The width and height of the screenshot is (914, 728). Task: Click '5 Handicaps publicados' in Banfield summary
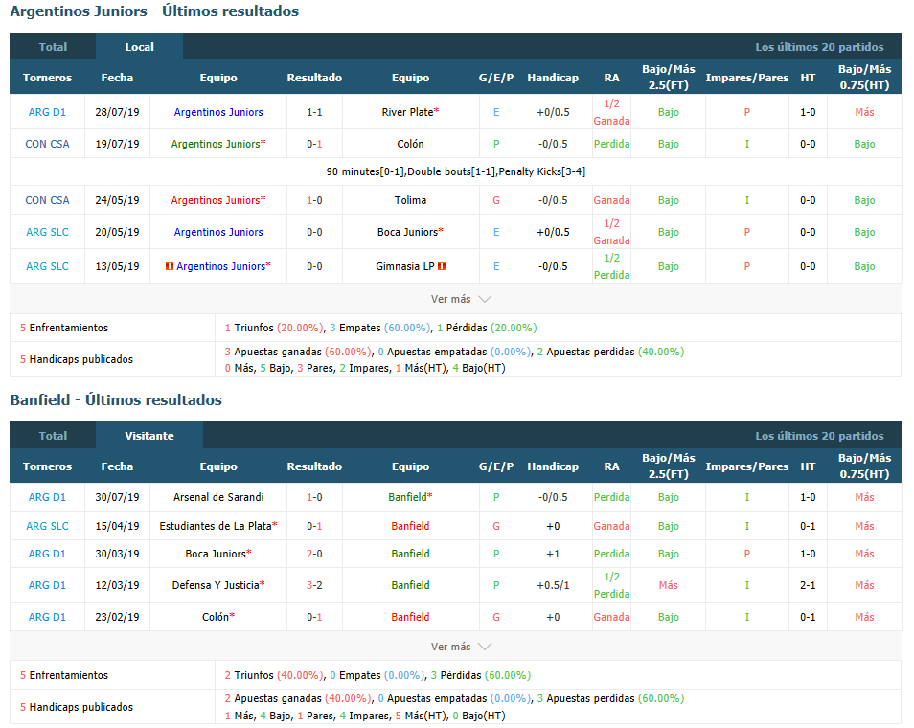tap(77, 707)
